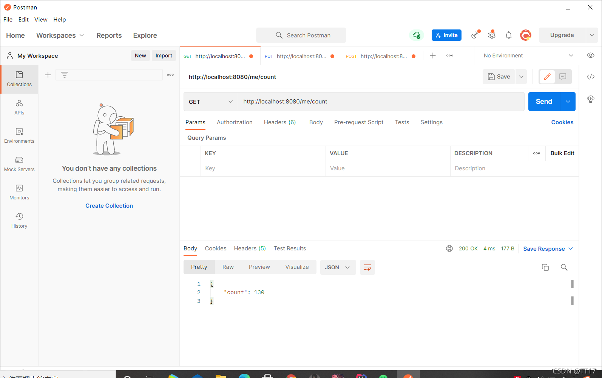Screen dimensions: 602x378
Task: Select Preview response view
Action: tap(259, 267)
